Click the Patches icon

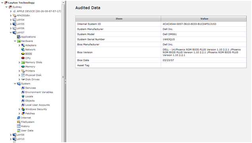23,113
